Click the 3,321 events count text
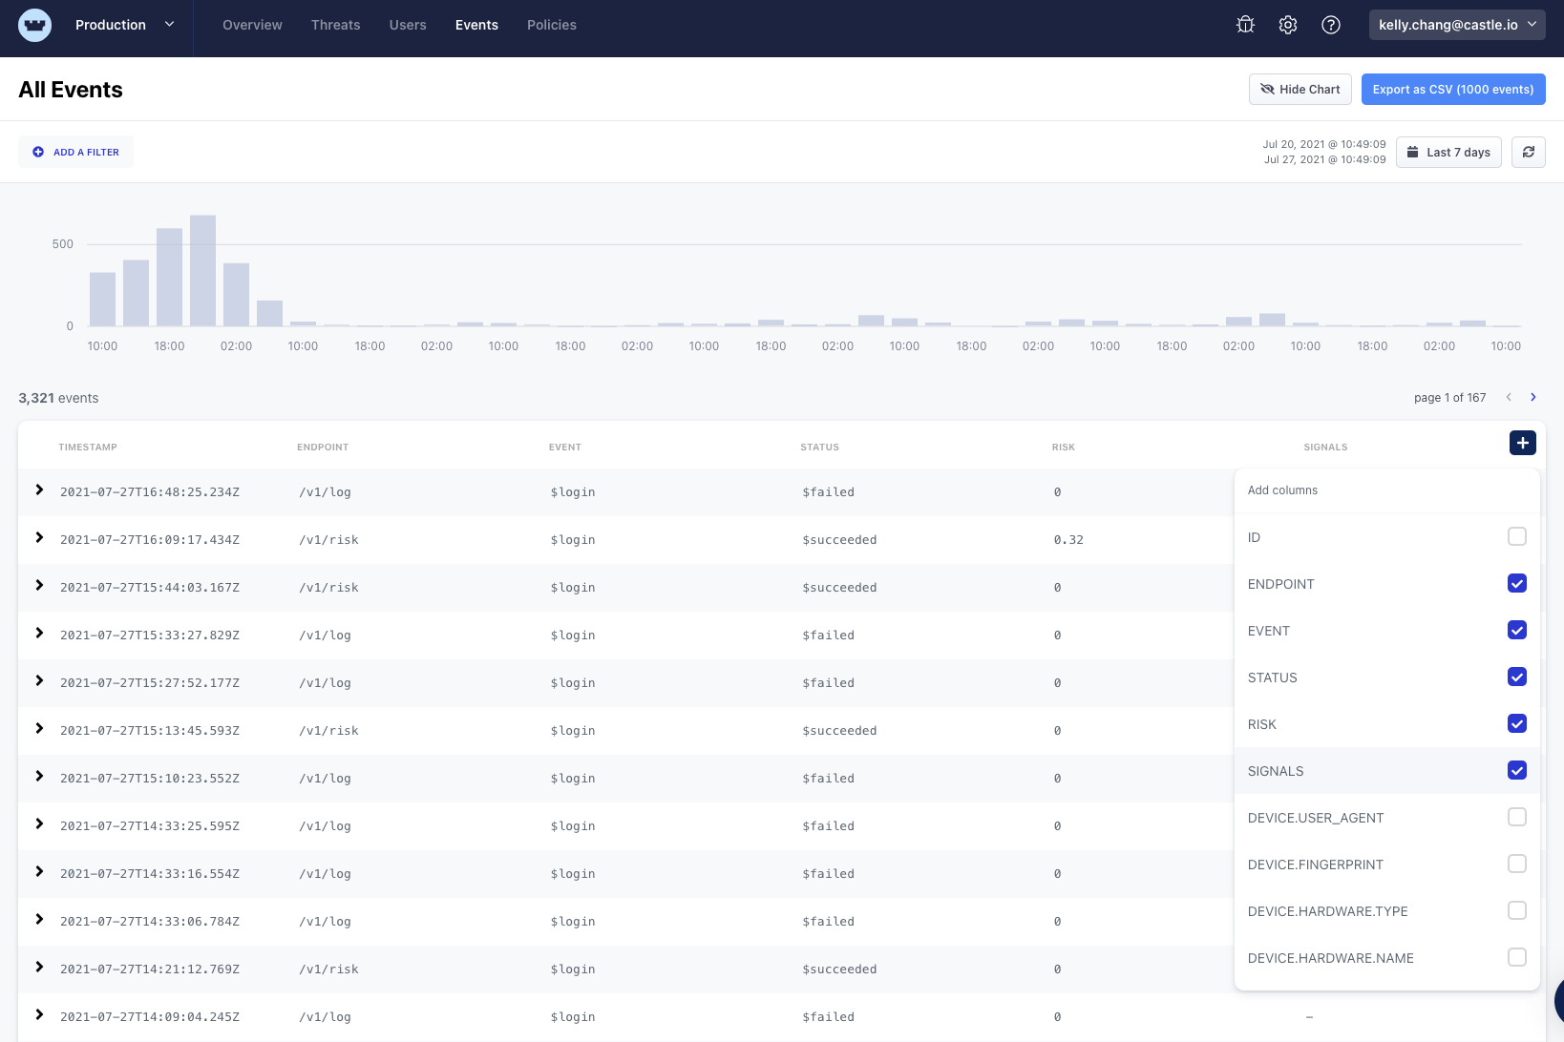 click(58, 398)
